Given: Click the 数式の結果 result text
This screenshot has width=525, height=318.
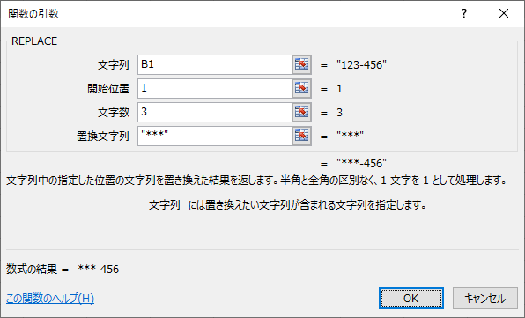Looking at the screenshot, I should click(x=63, y=270).
